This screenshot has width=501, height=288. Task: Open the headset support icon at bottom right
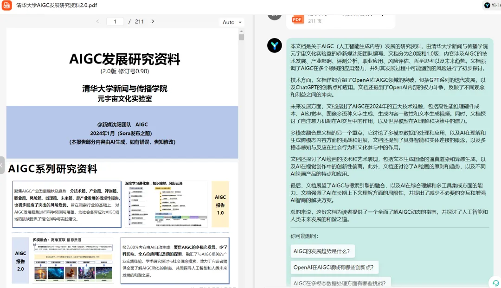coord(495,283)
